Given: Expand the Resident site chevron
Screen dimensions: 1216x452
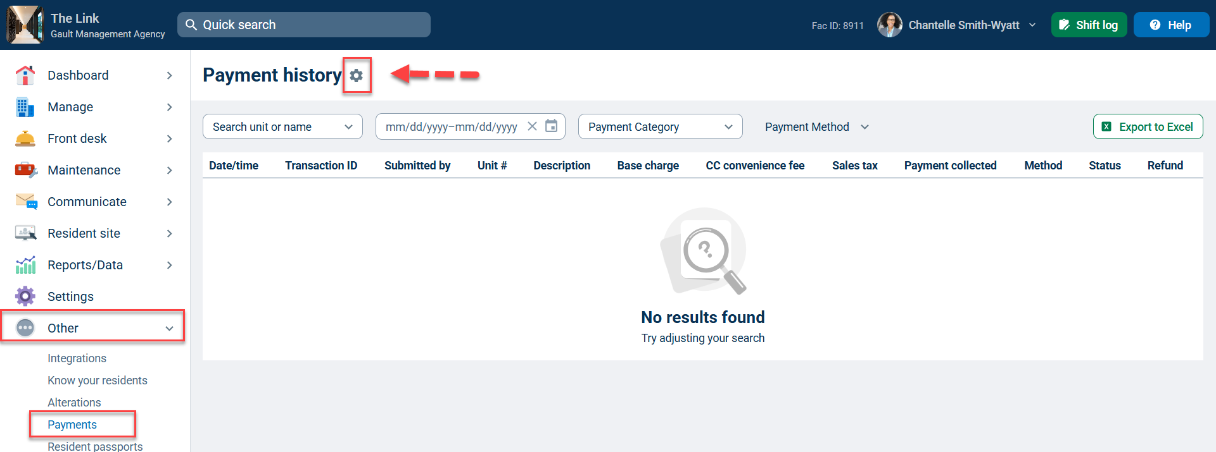Looking at the screenshot, I should click(169, 233).
